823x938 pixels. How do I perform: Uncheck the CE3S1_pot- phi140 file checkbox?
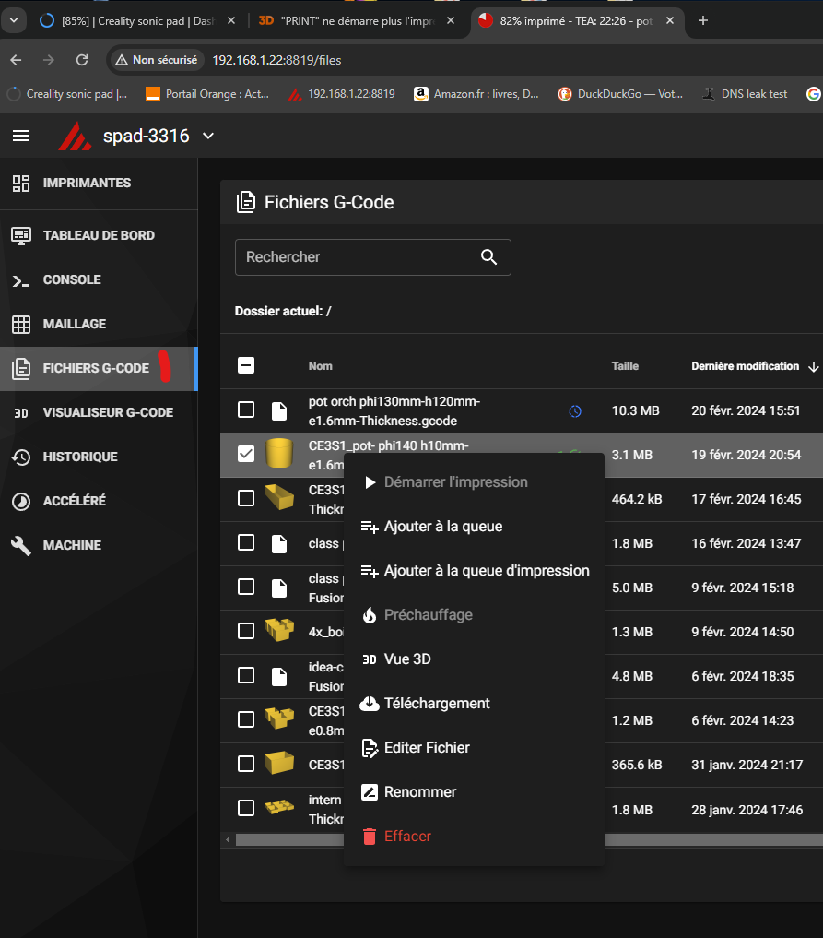246,454
